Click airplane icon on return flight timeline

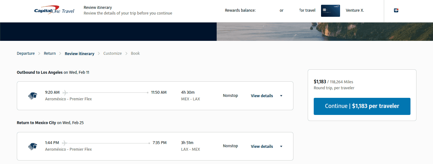[65, 143]
